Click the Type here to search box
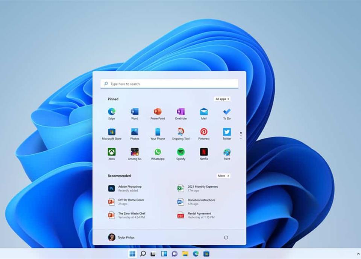The image size is (361, 259). (x=169, y=84)
